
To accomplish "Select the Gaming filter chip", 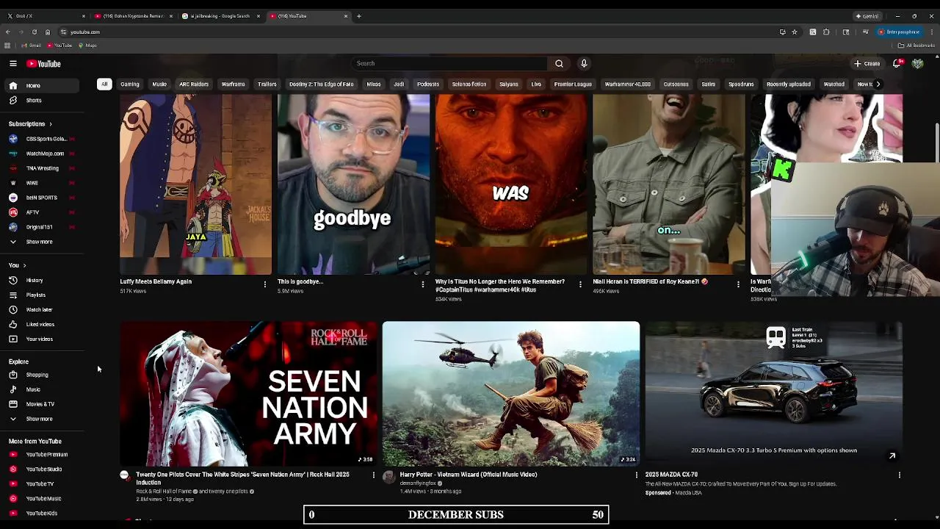I will (130, 84).
